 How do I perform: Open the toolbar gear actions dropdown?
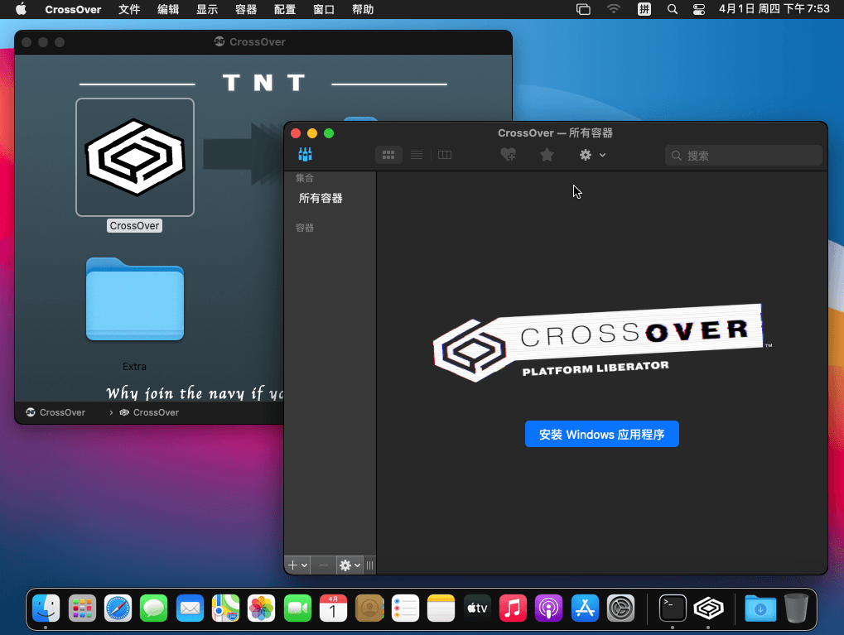click(593, 155)
